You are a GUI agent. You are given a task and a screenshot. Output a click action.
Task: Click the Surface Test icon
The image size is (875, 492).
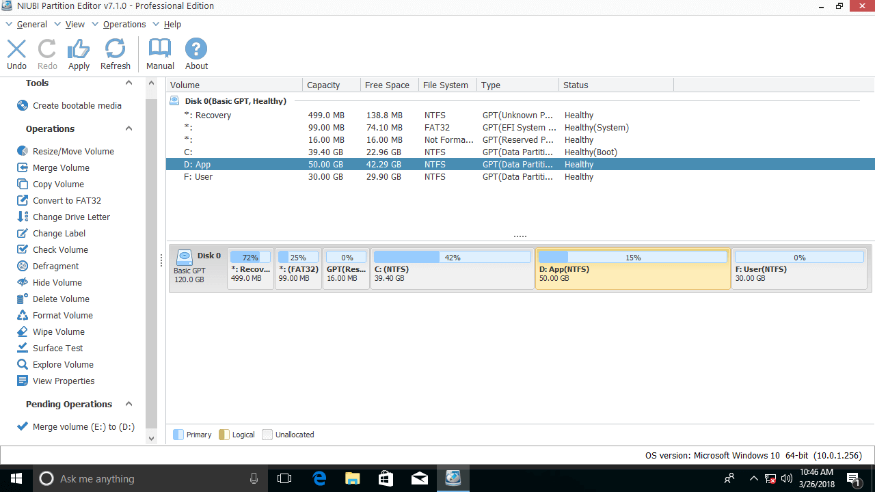click(23, 348)
